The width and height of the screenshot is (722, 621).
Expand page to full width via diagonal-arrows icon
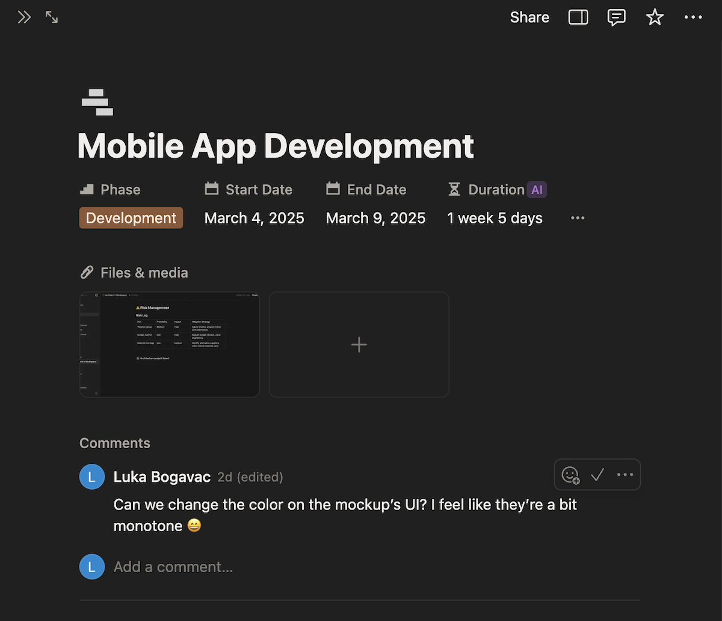pos(52,17)
